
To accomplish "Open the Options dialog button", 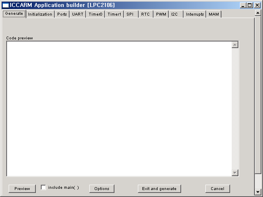I will (102, 189).
